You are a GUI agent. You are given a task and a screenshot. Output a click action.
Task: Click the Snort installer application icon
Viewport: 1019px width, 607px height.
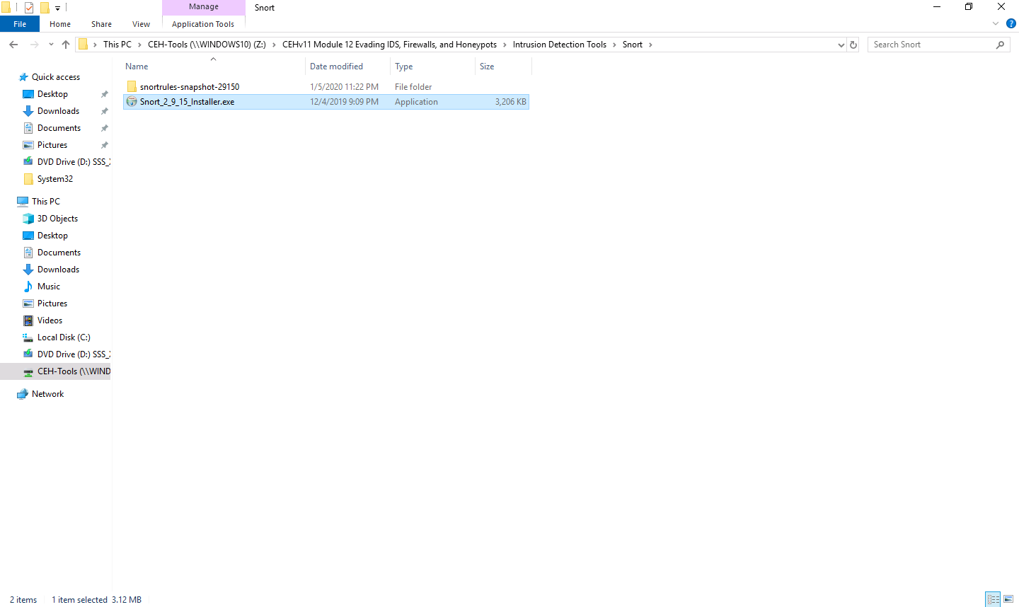(x=132, y=102)
